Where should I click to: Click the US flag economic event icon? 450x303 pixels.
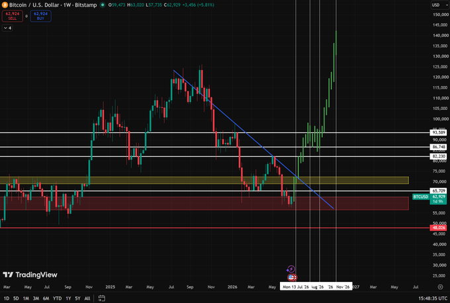tap(292, 277)
